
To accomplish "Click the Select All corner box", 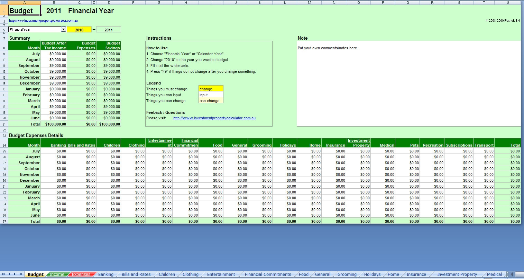I will (4, 2).
